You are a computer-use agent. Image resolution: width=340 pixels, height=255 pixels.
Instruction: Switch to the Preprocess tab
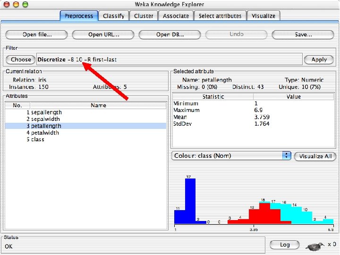tap(79, 16)
